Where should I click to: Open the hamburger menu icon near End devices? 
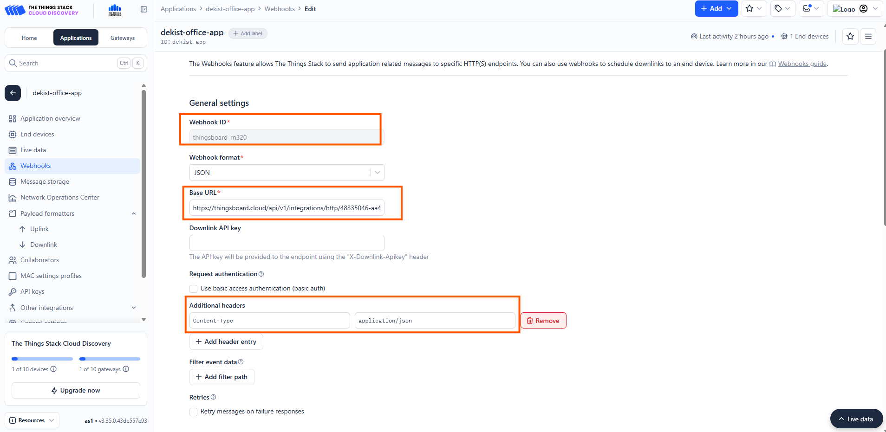[x=868, y=36]
